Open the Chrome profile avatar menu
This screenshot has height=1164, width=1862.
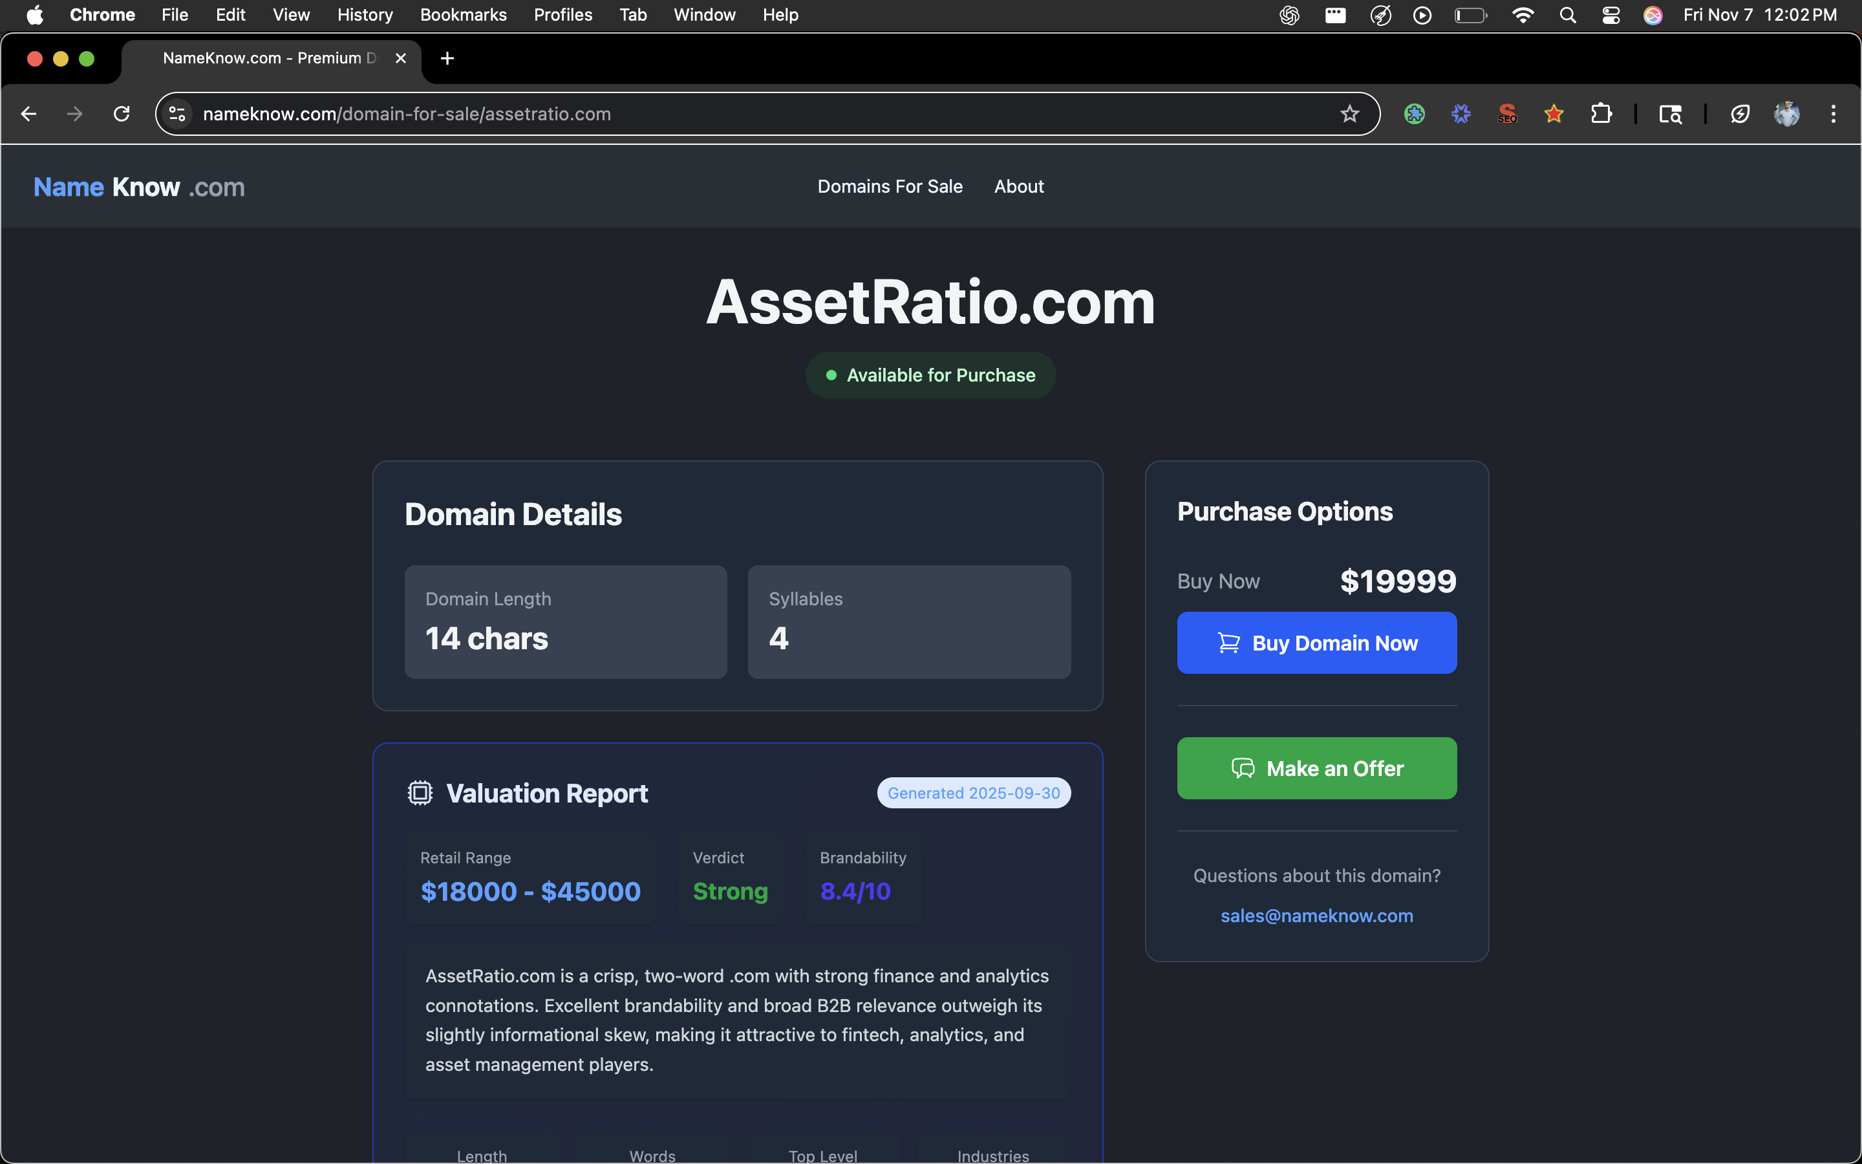[1786, 113]
